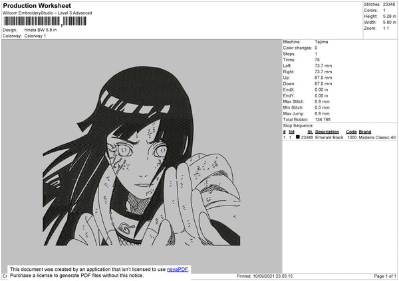Click the Trims value 75
Screen dimensions: 399x281
tap(317, 60)
